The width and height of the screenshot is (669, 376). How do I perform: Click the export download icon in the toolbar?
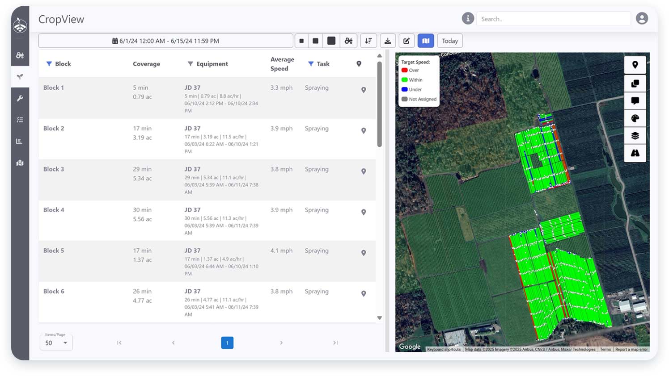(x=387, y=41)
